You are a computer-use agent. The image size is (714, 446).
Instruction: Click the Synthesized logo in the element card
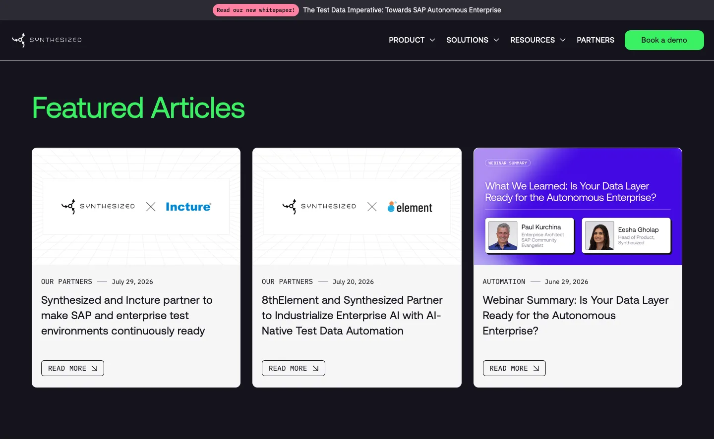pos(319,206)
